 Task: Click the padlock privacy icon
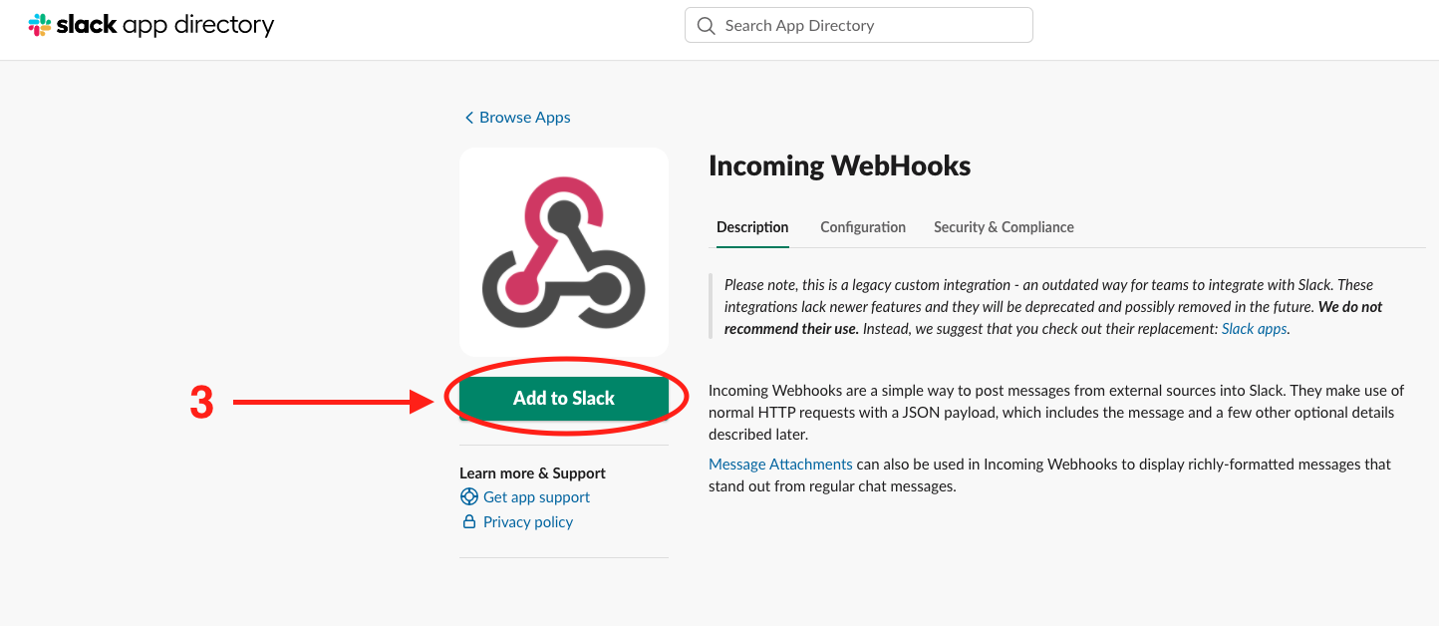[468, 522]
